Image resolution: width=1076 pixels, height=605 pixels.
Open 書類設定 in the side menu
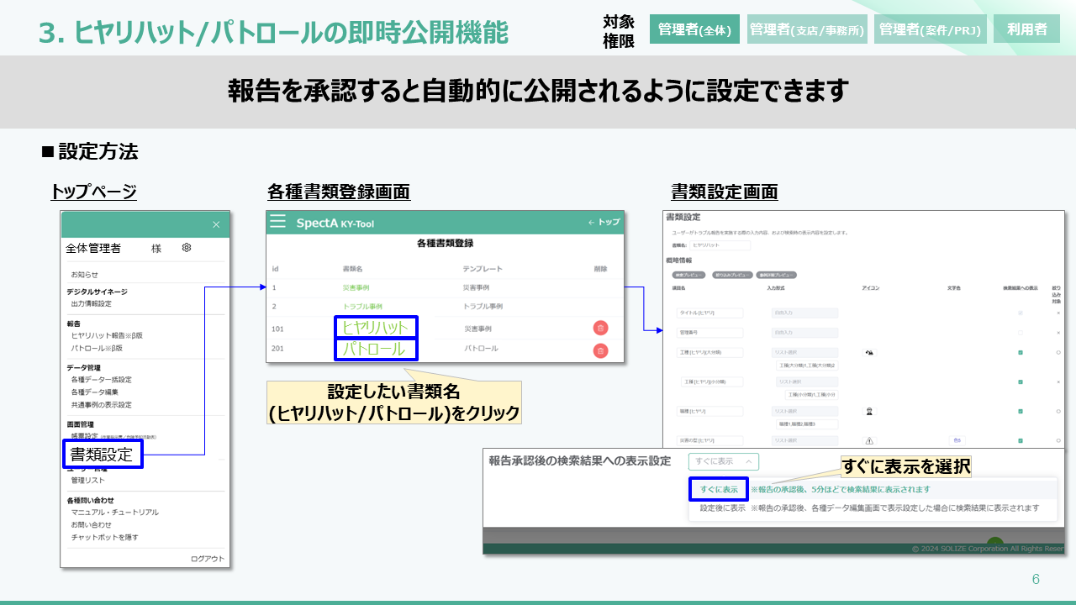tap(102, 455)
